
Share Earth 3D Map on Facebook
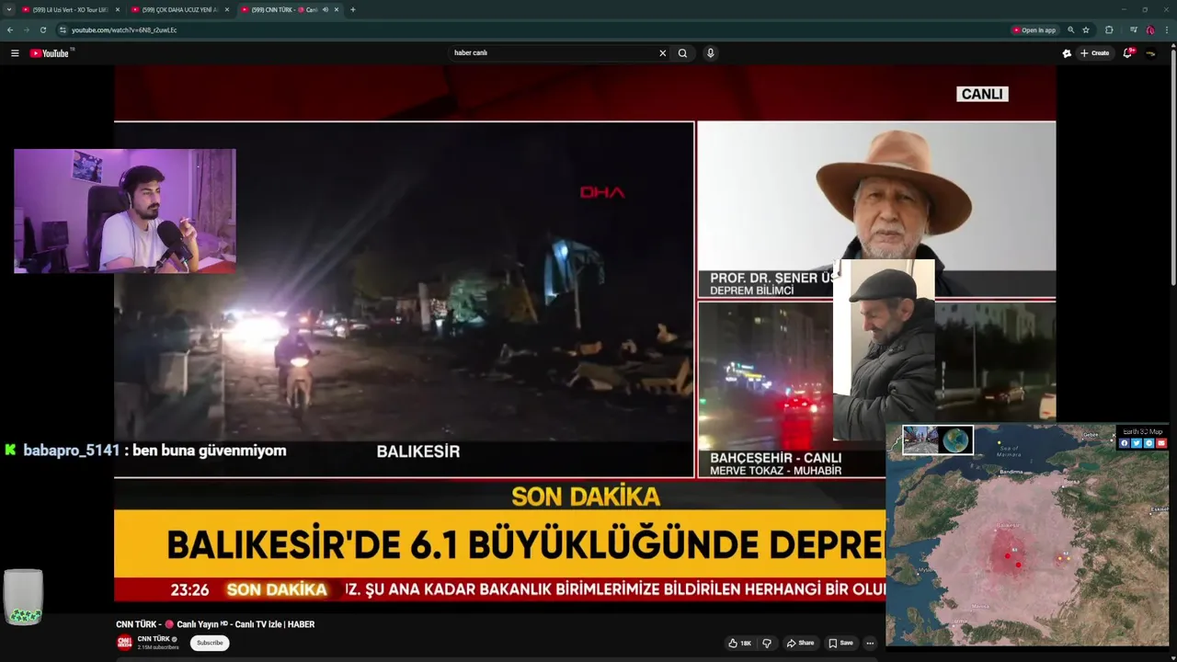click(1124, 443)
